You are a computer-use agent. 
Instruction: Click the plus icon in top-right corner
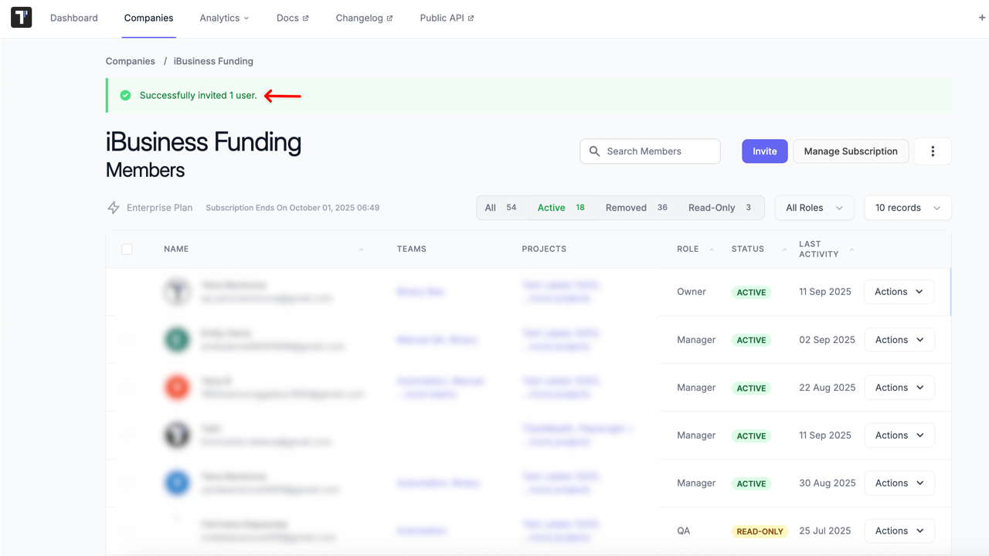point(982,18)
